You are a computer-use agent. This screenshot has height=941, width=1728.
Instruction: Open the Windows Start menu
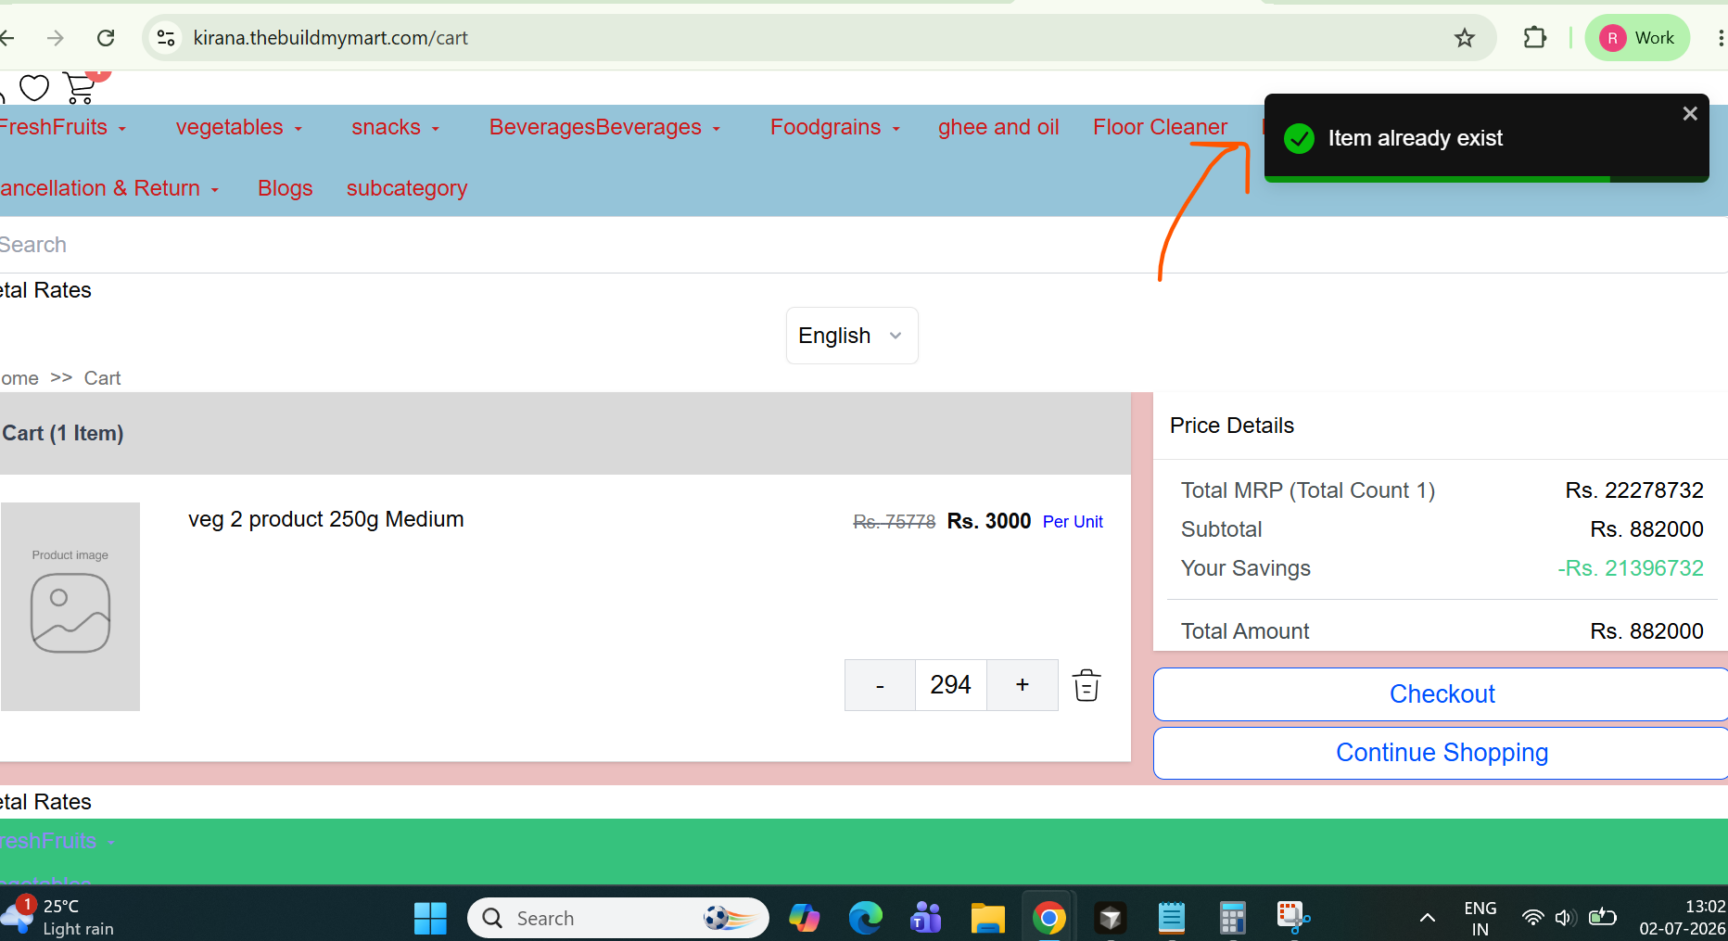(430, 918)
